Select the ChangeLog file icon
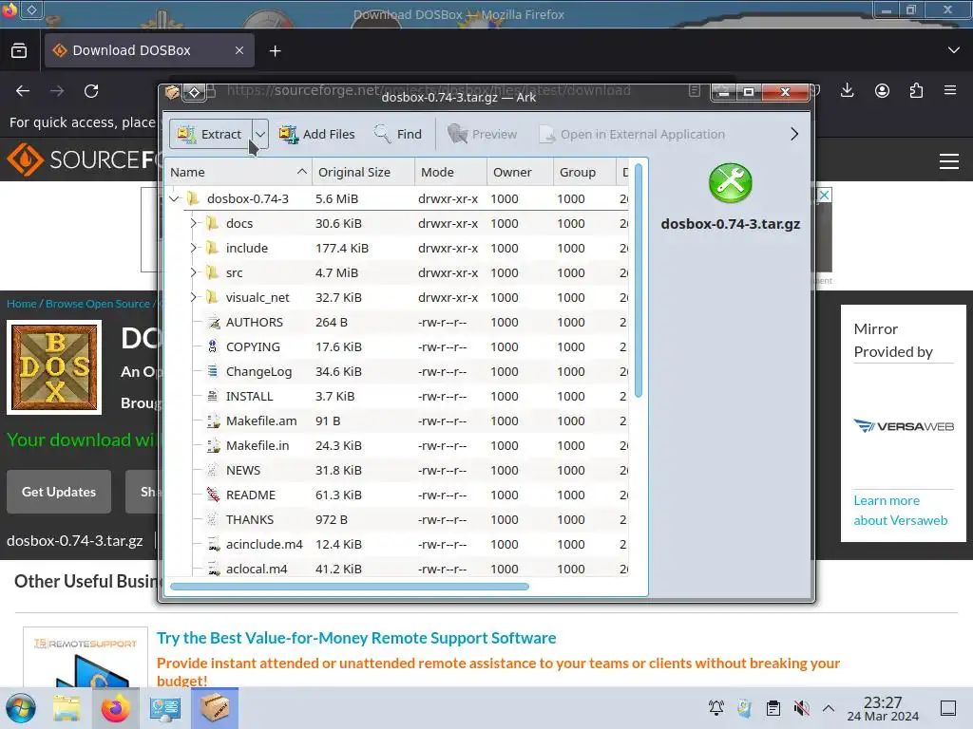Image resolution: width=973 pixels, height=729 pixels. [214, 371]
